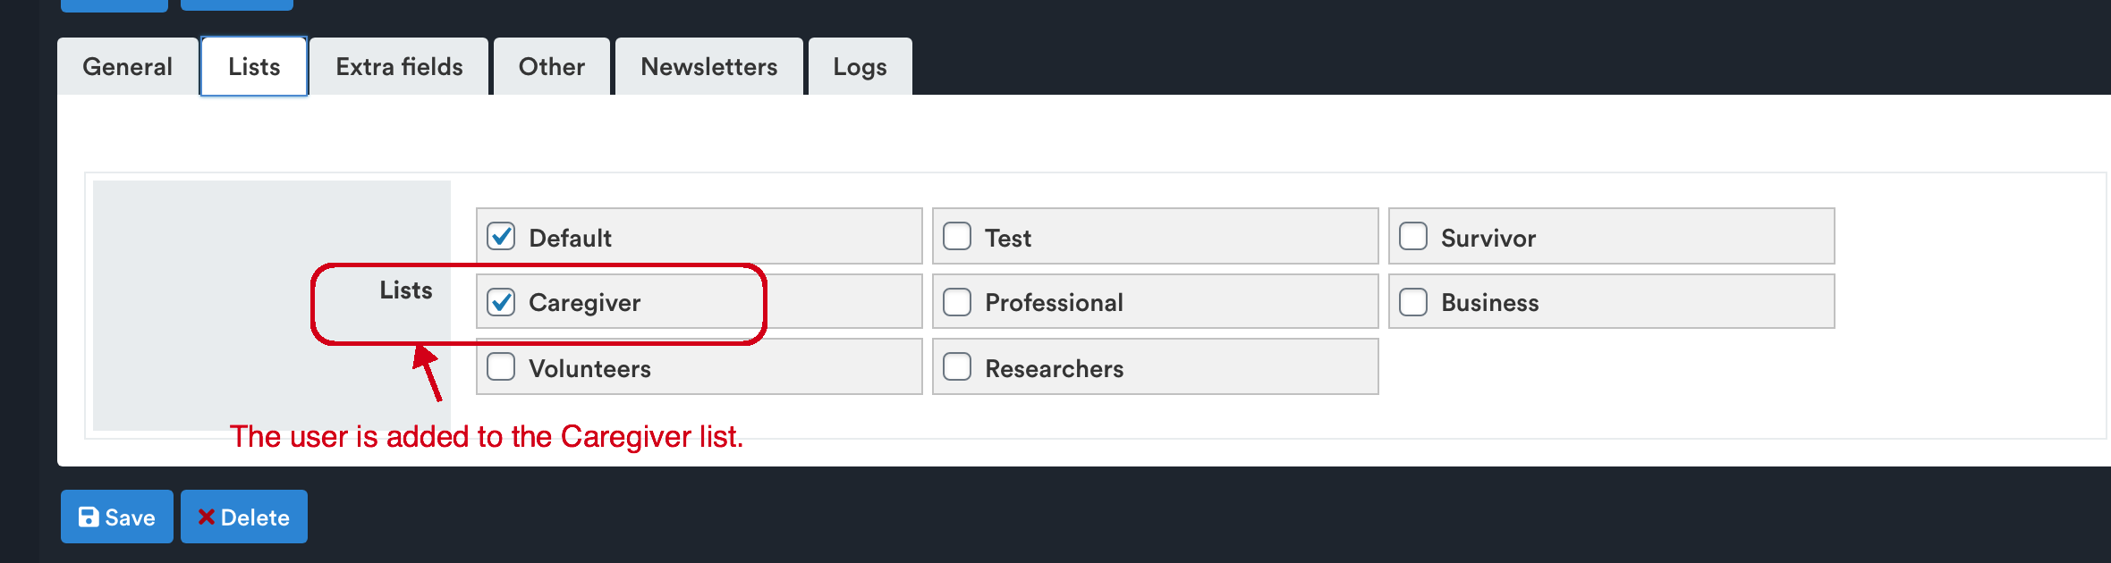Uncheck the Default list checkbox

501,236
